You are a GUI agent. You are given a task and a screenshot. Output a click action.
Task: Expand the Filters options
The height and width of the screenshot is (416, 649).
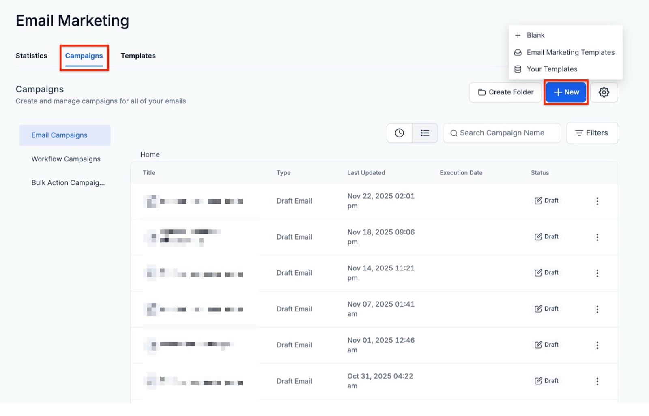point(592,133)
